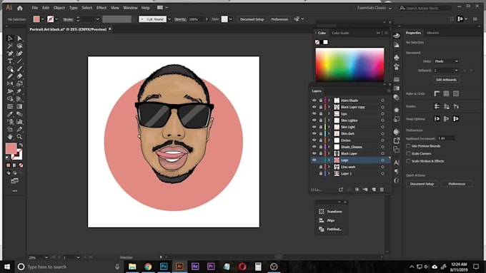Image resolution: width=486 pixels, height=273 pixels.
Task: Hide the Lips layer
Action: click(314, 114)
